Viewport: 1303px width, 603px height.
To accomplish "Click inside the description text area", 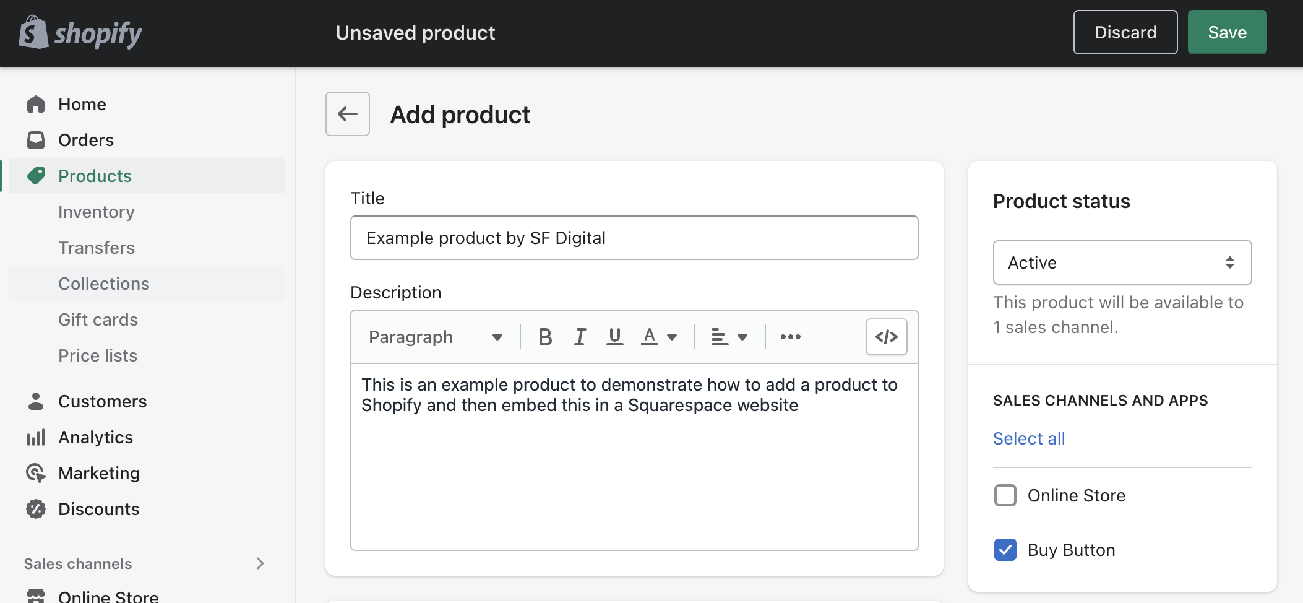I will tap(634, 457).
